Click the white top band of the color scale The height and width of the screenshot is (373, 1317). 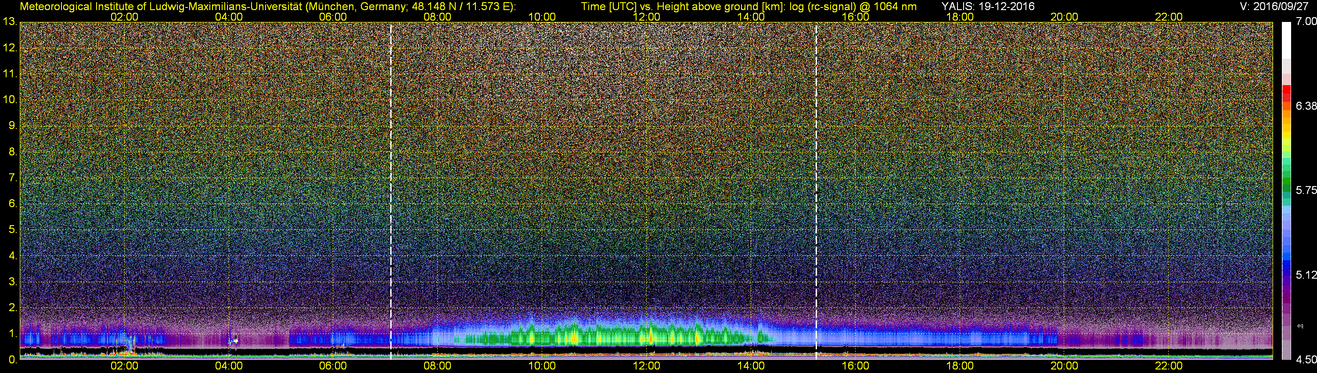pyautogui.click(x=1286, y=40)
